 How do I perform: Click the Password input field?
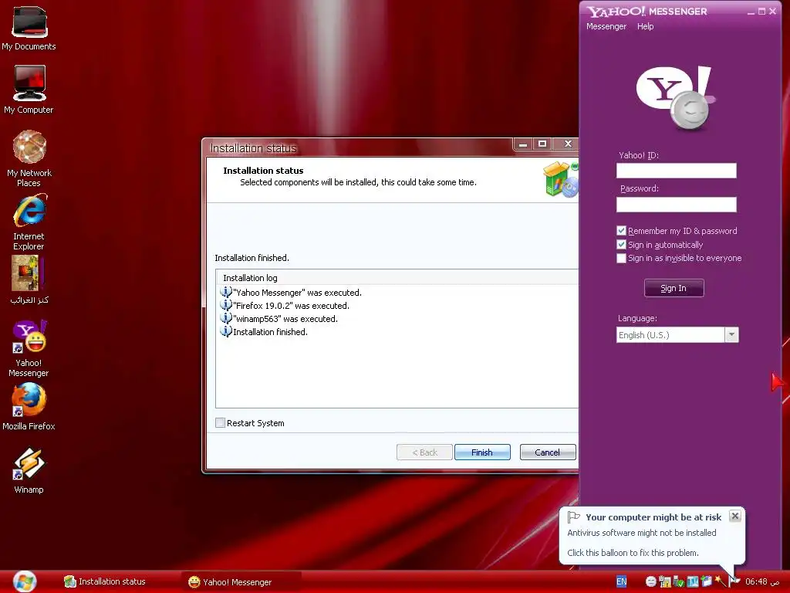(676, 204)
